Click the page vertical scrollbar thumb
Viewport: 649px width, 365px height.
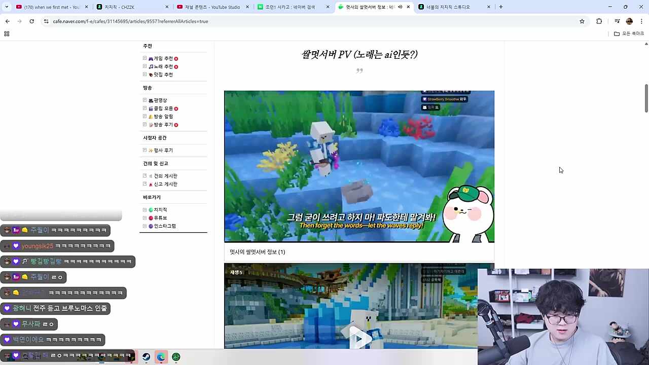click(646, 98)
